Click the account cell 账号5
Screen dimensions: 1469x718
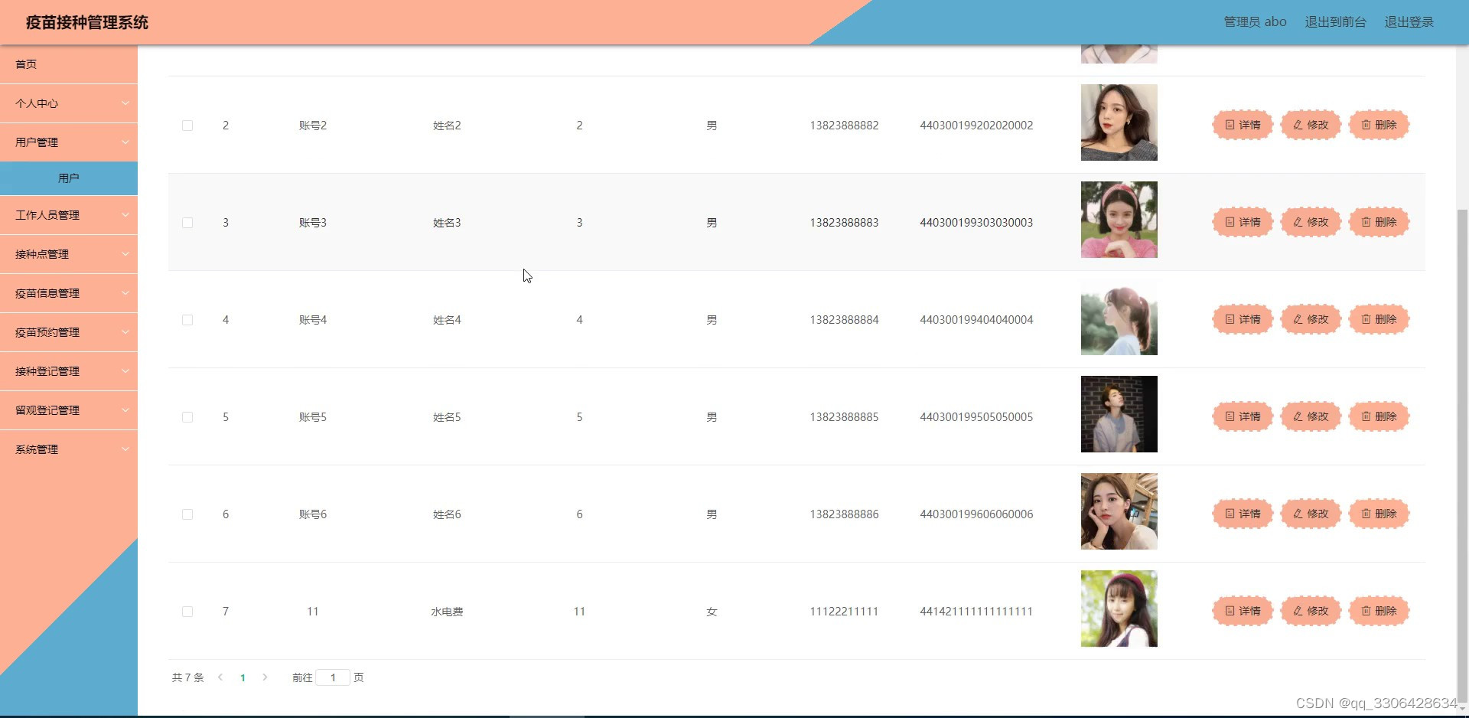(313, 417)
